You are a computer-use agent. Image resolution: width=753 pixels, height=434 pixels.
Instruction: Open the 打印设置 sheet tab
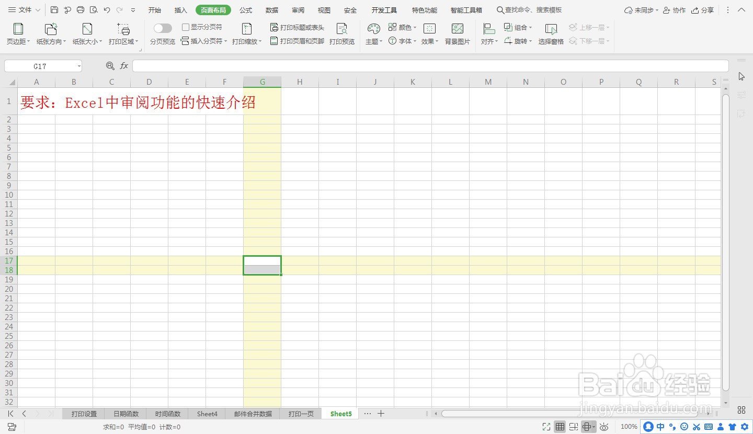pyautogui.click(x=84, y=414)
